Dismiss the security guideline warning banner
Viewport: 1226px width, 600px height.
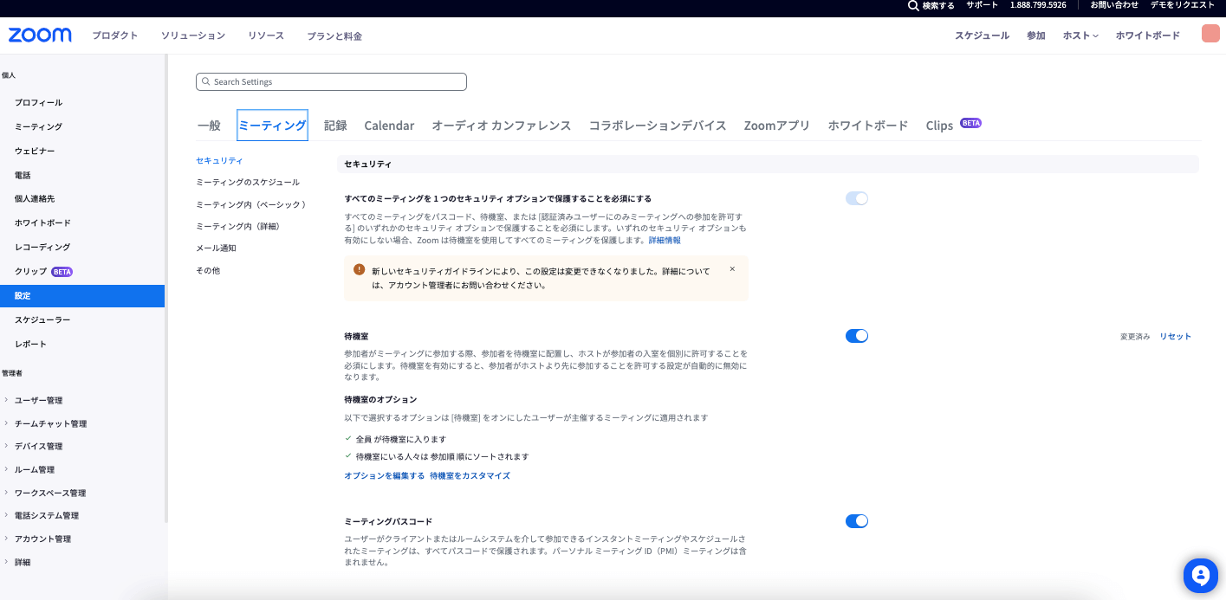coord(732,269)
